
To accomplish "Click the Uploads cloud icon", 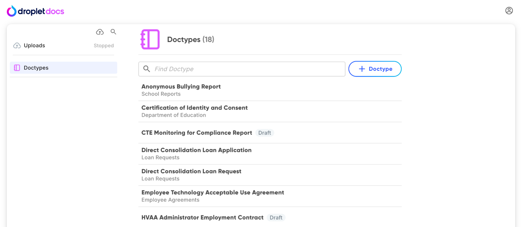I will 17,46.
